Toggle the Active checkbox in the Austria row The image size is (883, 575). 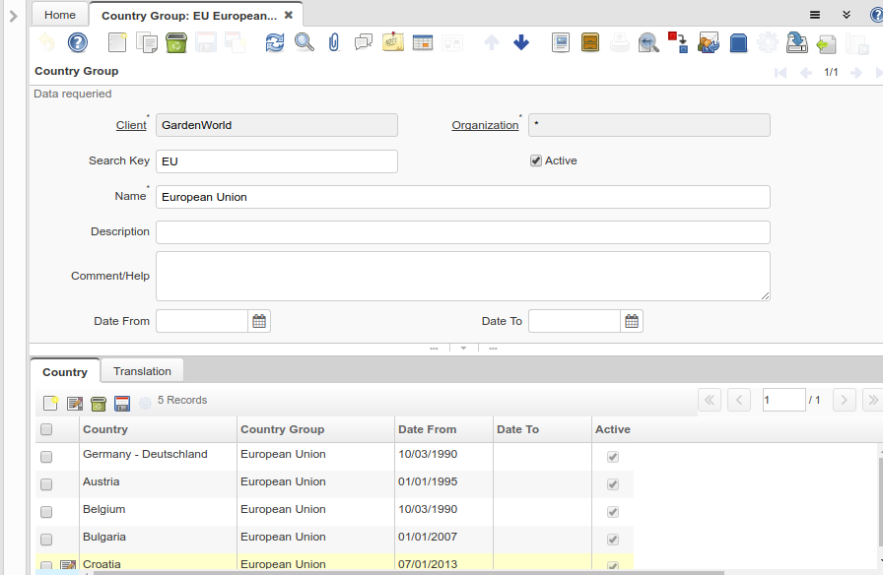click(613, 484)
